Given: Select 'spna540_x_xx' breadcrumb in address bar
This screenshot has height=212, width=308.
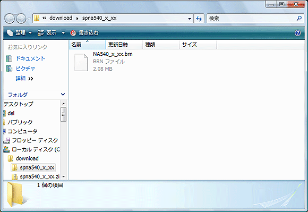Looking at the screenshot, I should (x=99, y=18).
